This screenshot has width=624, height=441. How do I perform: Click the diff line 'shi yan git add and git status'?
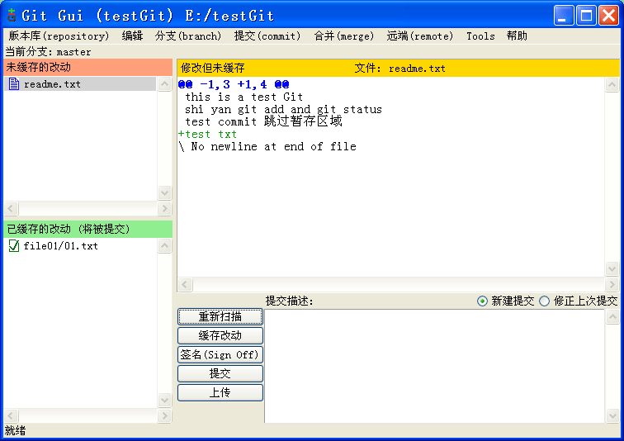pos(283,109)
